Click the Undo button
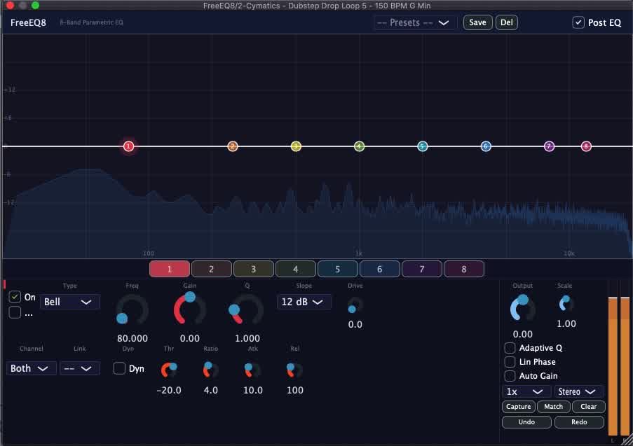Image resolution: width=633 pixels, height=446 pixels. point(526,421)
